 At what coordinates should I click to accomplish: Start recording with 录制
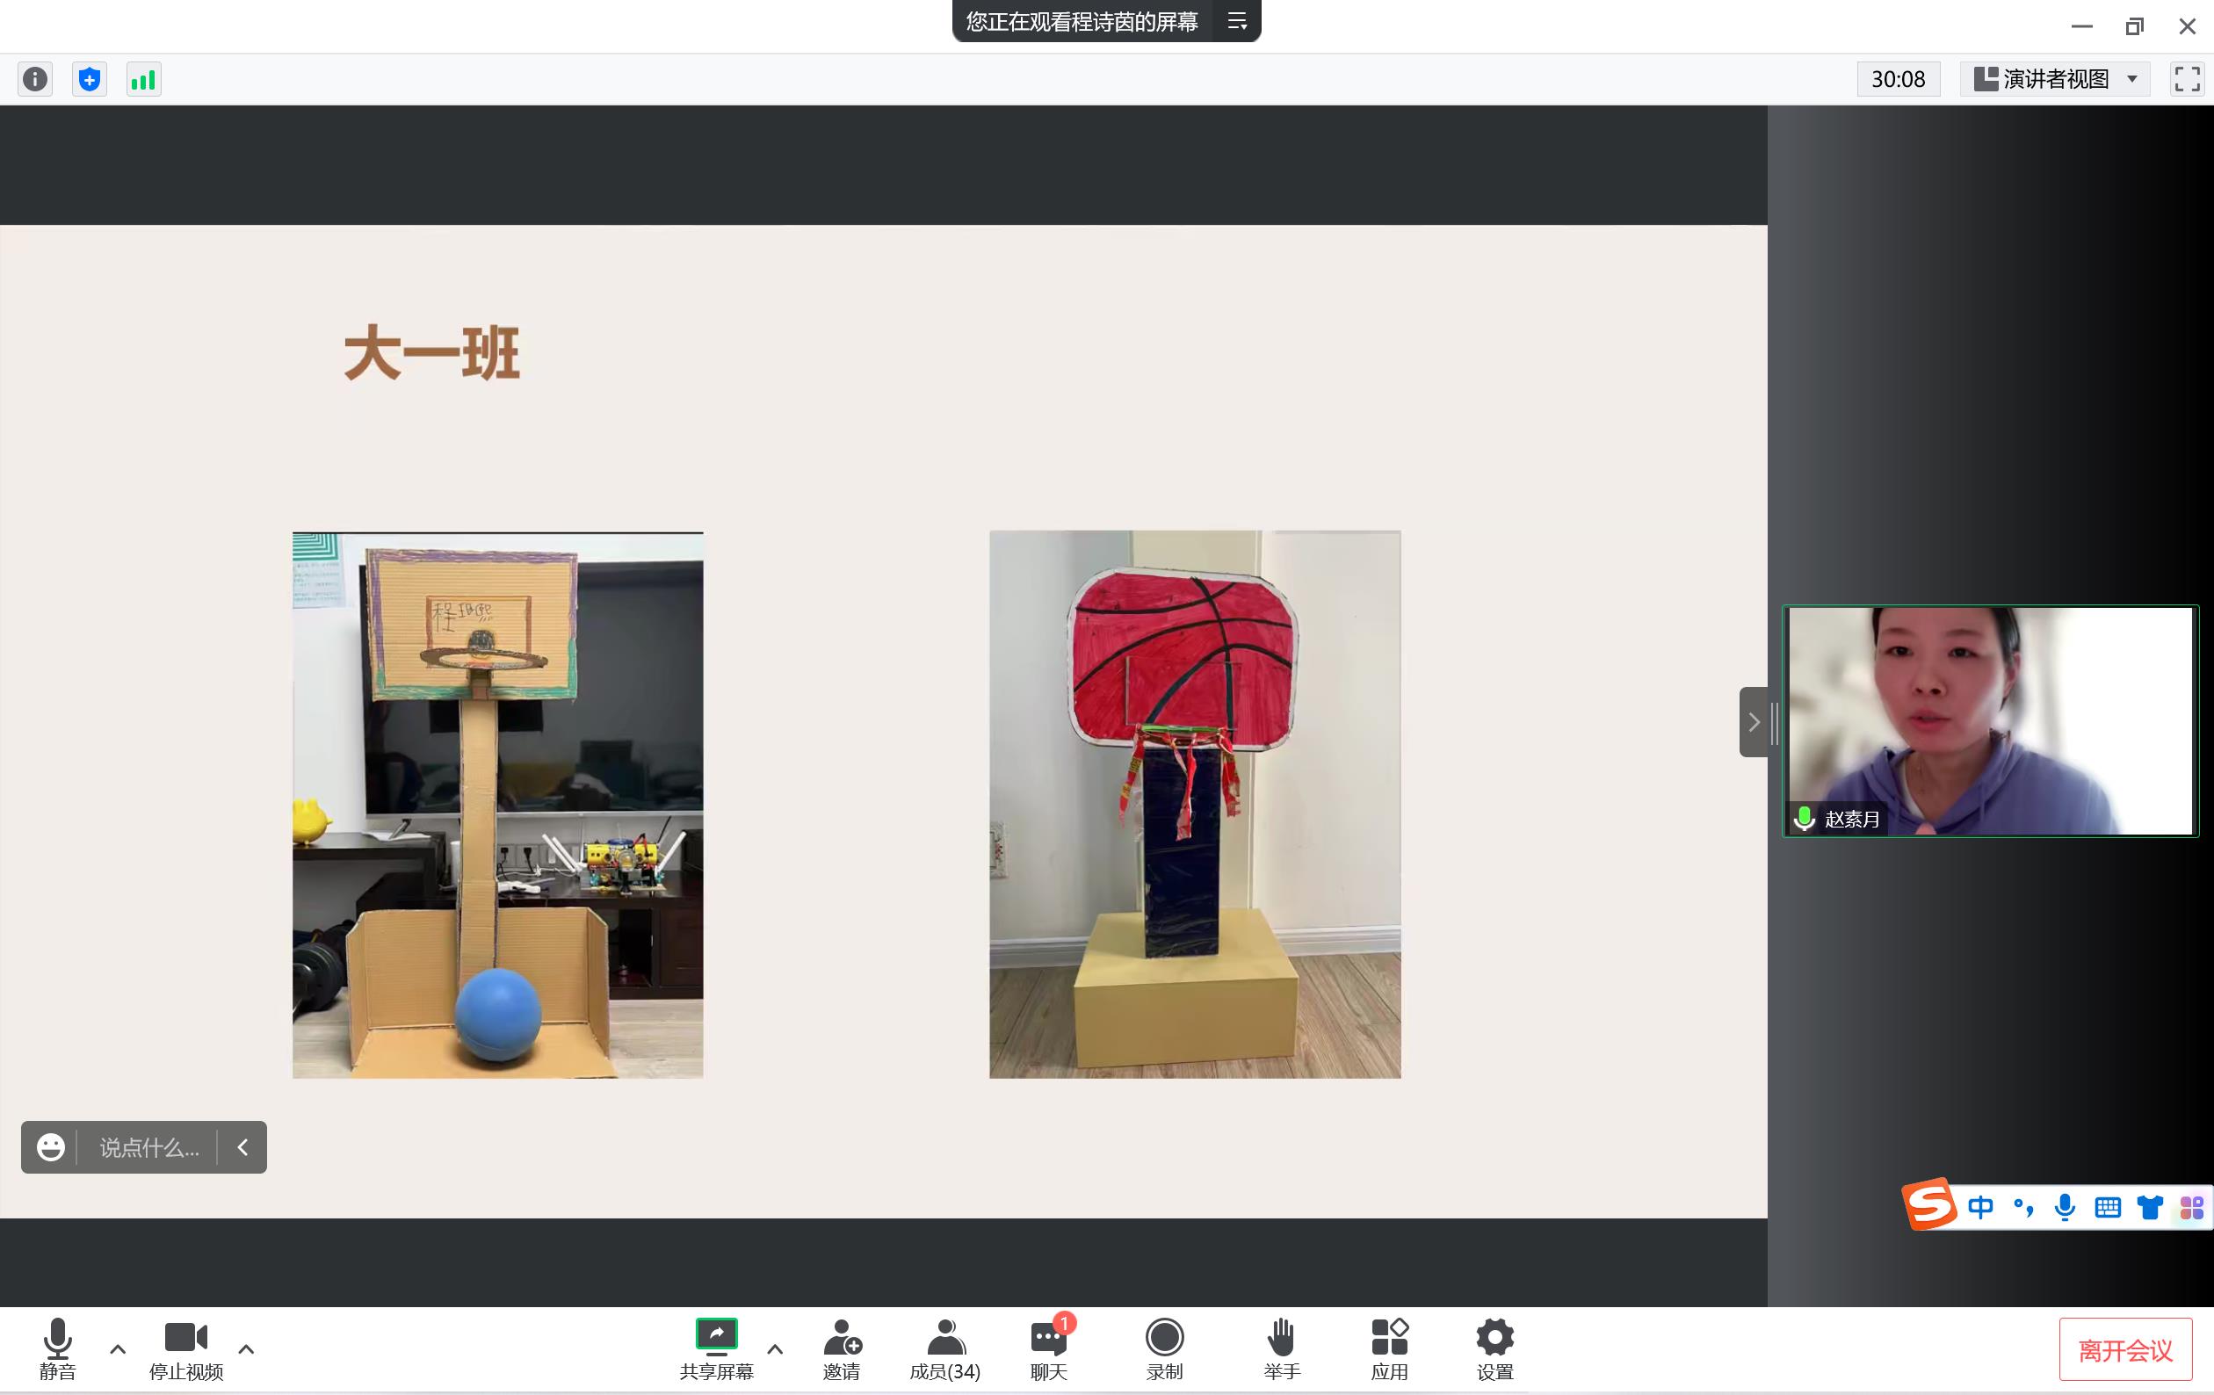click(1164, 1349)
